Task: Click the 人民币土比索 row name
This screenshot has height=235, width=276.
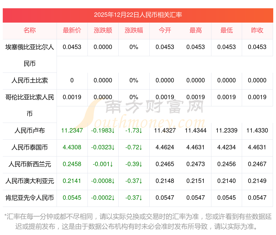Action: pos(30,80)
